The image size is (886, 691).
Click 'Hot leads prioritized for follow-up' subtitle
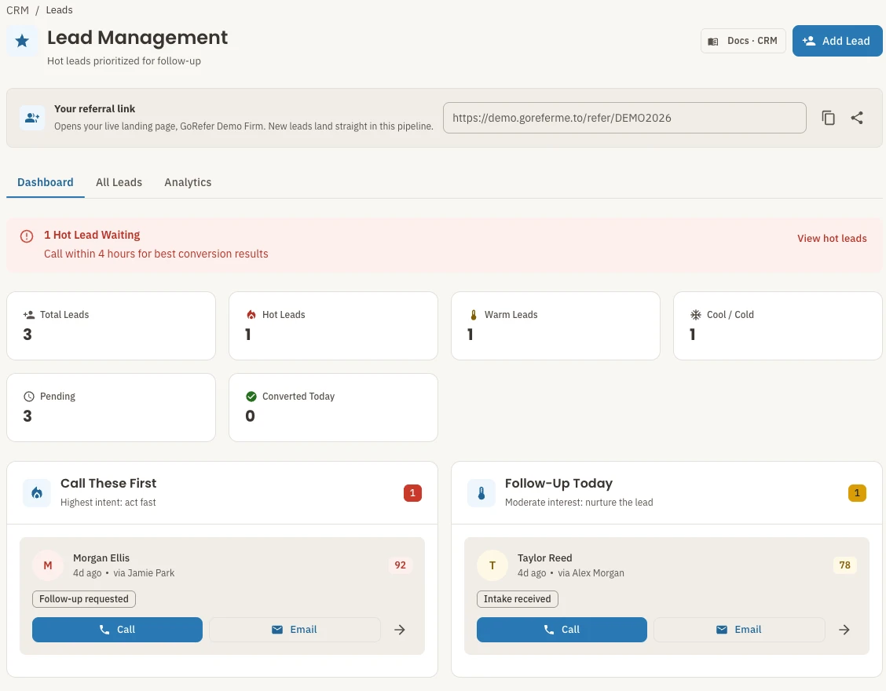click(x=124, y=61)
